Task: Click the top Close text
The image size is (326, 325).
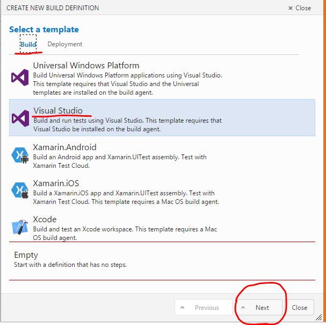Action: (303, 8)
